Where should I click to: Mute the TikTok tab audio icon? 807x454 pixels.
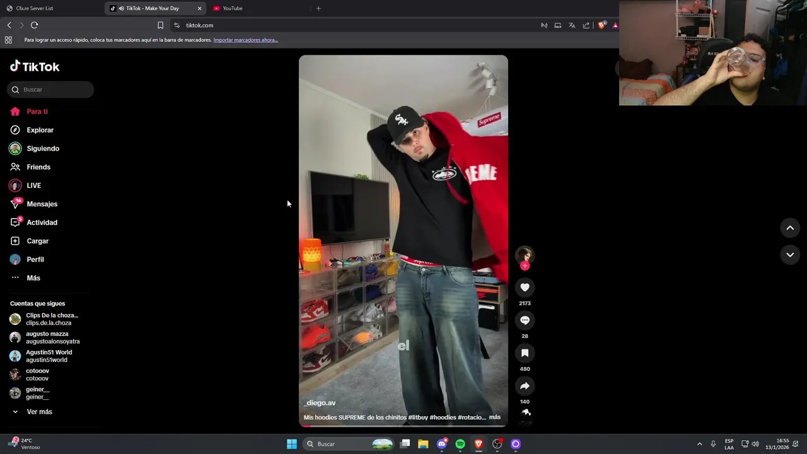[120, 8]
